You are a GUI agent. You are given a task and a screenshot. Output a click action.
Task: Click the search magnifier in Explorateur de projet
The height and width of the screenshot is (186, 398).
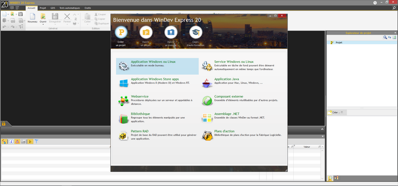(x=385, y=37)
